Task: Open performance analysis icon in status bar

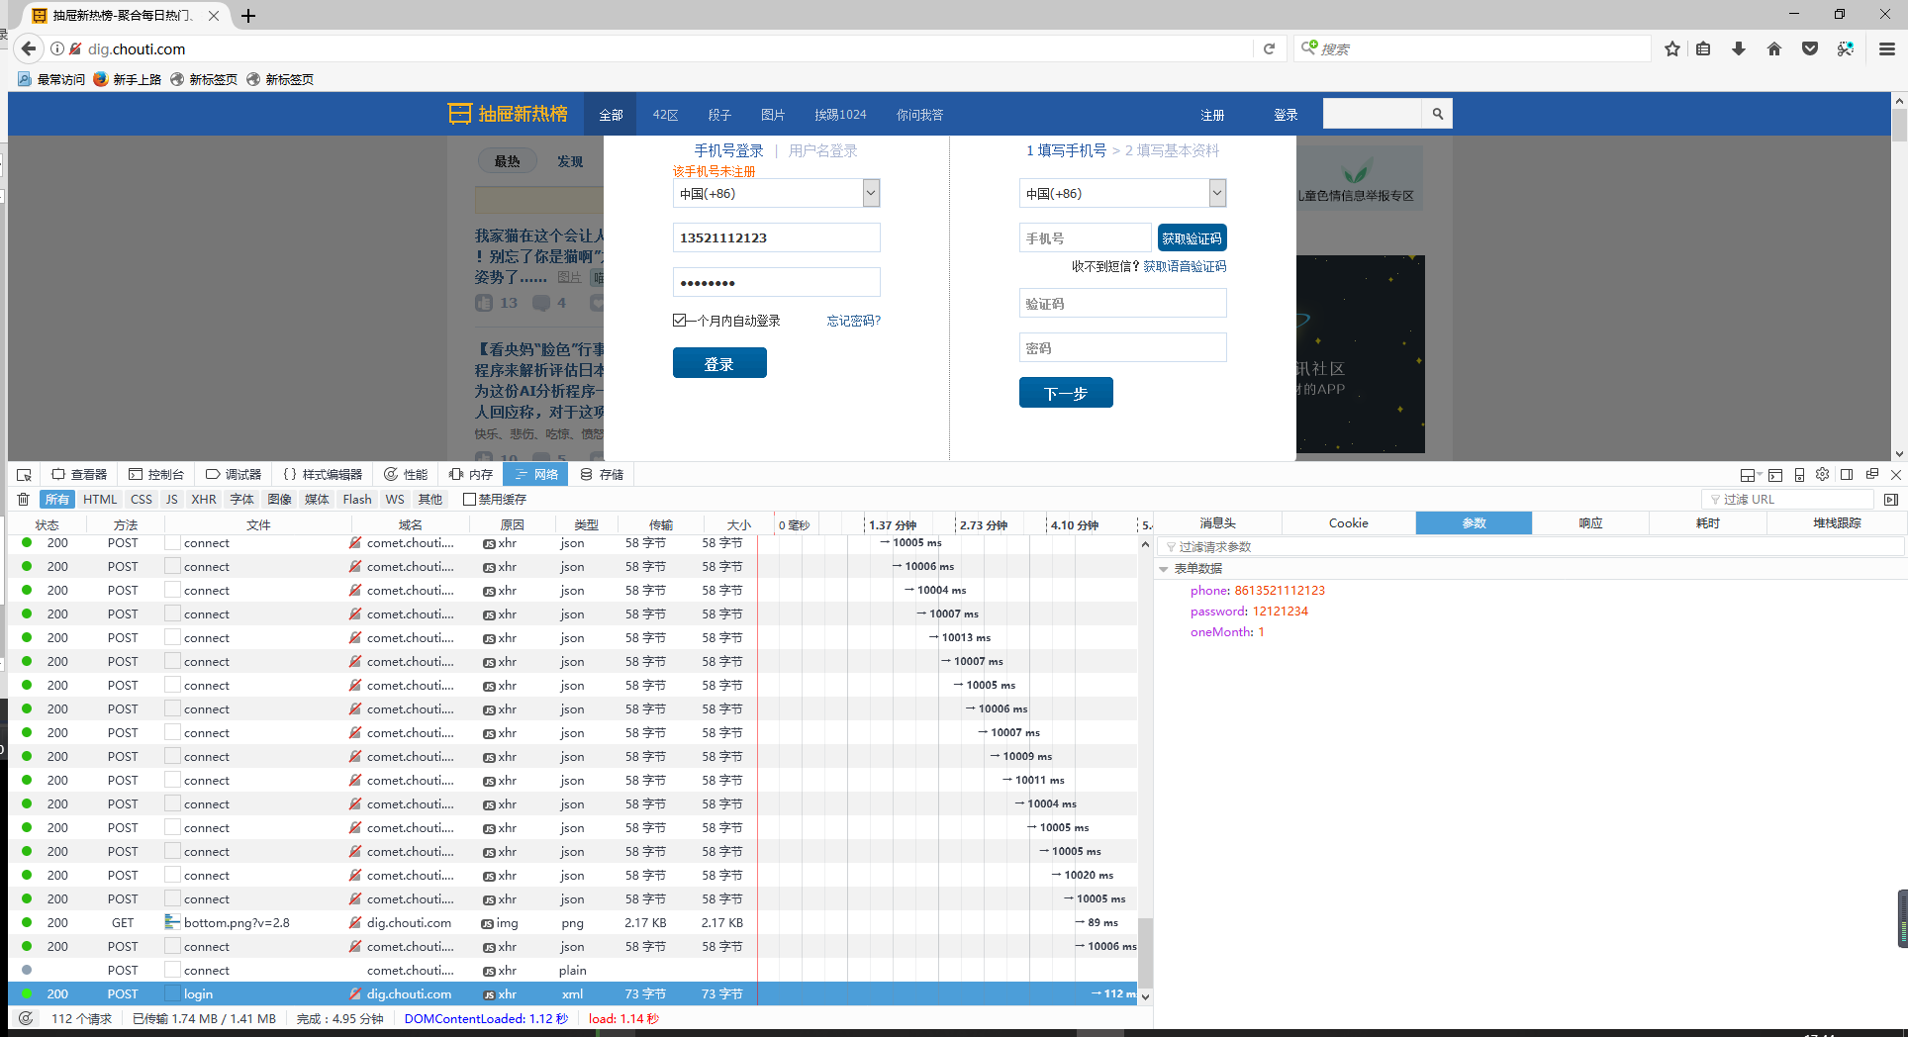Action: coord(26,1018)
